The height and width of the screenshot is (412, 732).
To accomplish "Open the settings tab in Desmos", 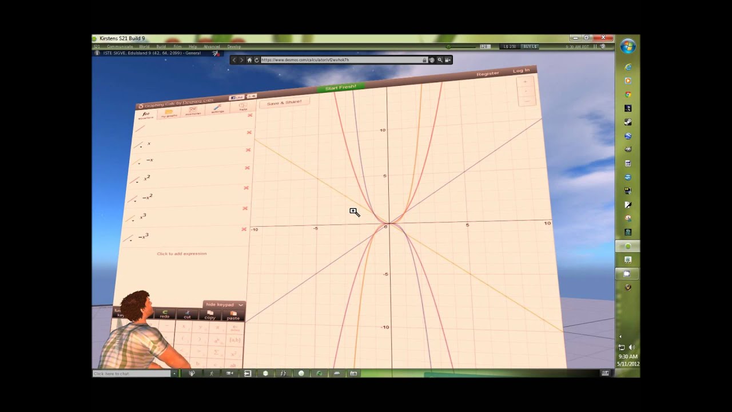I will tap(217, 109).
